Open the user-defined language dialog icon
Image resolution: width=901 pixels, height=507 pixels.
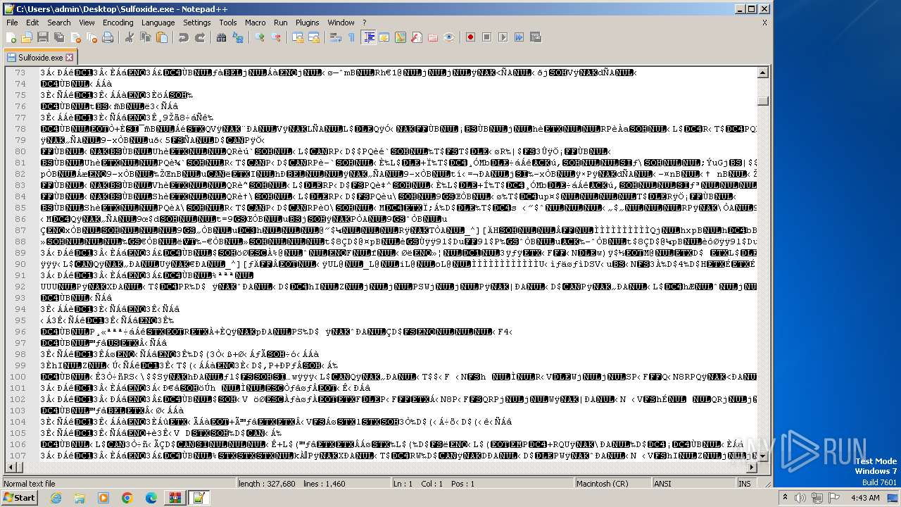384,37
